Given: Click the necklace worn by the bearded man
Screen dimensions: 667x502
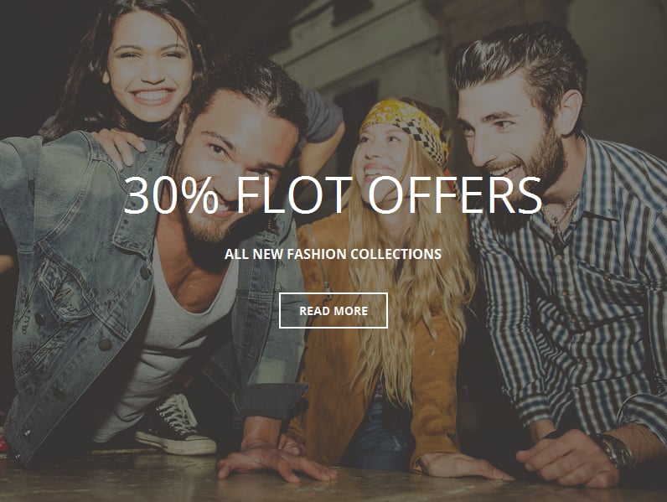Looking at the screenshot, I should point(561,210).
